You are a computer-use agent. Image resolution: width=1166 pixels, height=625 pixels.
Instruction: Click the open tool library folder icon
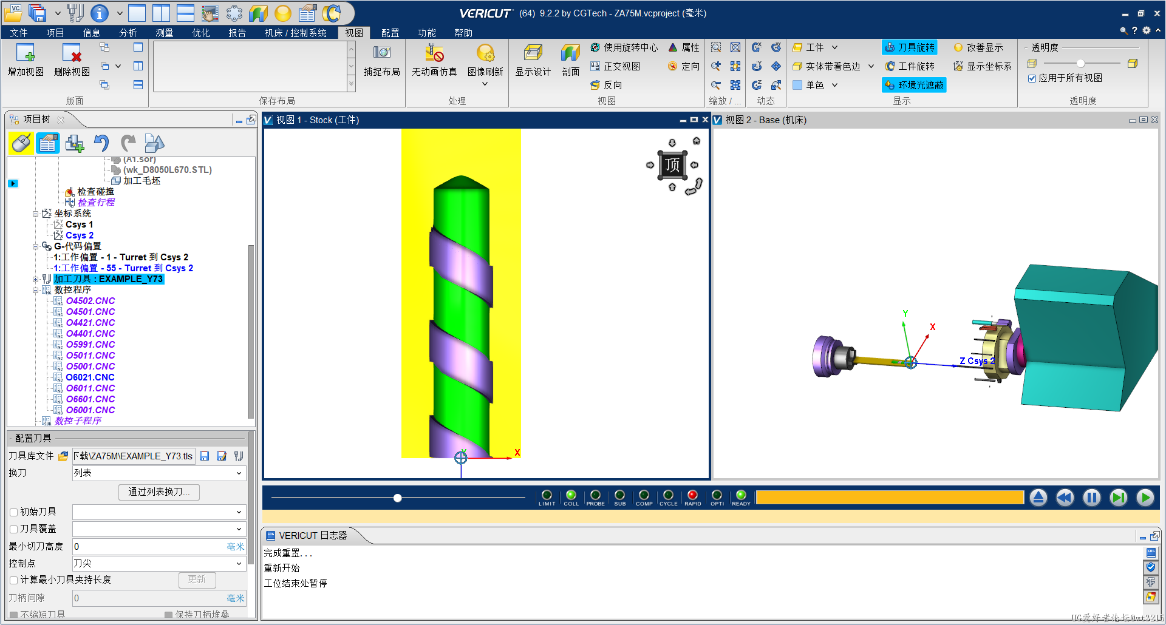[63, 456]
